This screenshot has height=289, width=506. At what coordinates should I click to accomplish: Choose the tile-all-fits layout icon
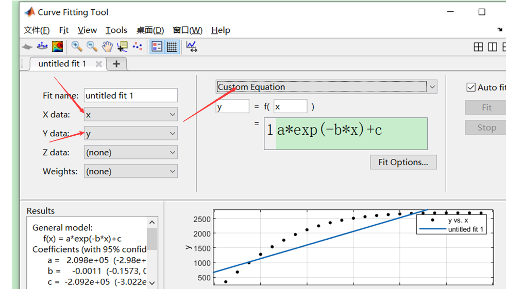478,47
